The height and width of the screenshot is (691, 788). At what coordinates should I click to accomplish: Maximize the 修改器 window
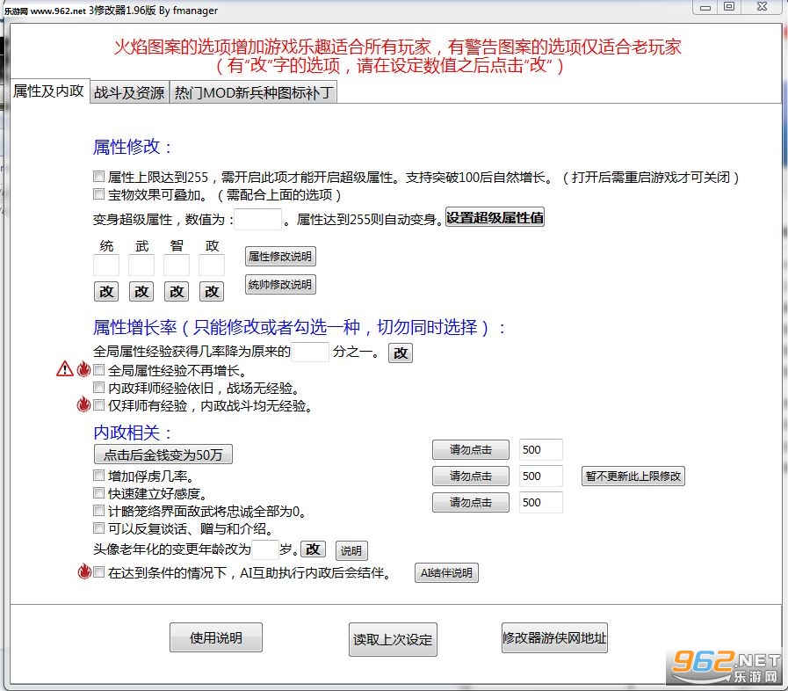tap(729, 7)
